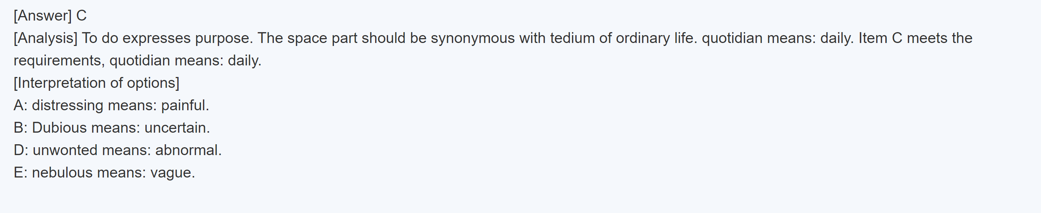Screen dimensions: 1041x213
Task: Click the word 'vague' in option E
Action: 172,173
